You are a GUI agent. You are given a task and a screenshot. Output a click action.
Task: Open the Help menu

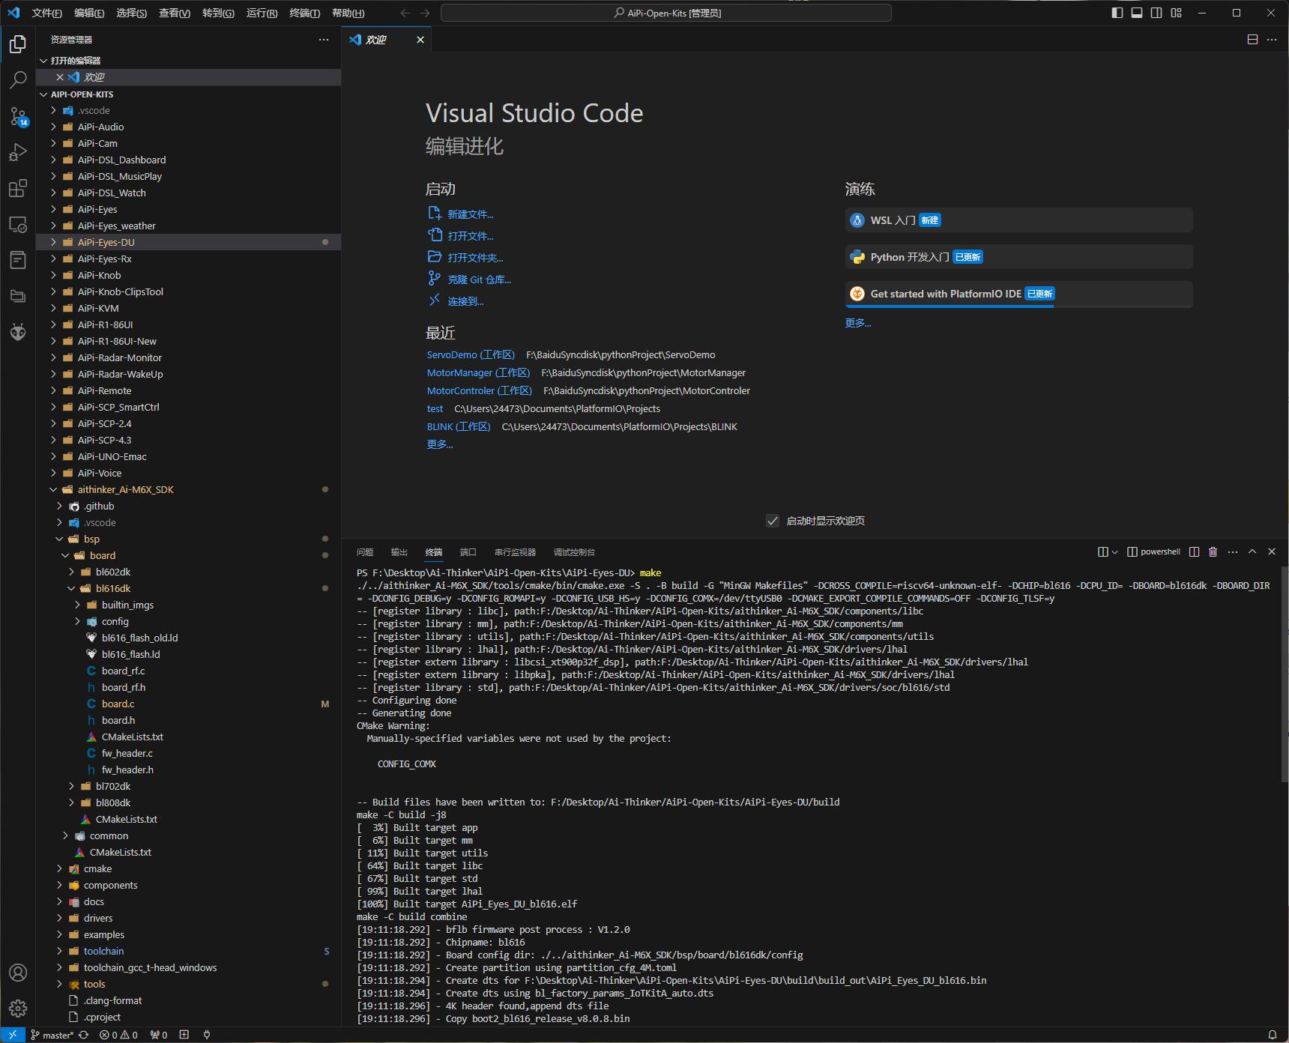pyautogui.click(x=348, y=13)
